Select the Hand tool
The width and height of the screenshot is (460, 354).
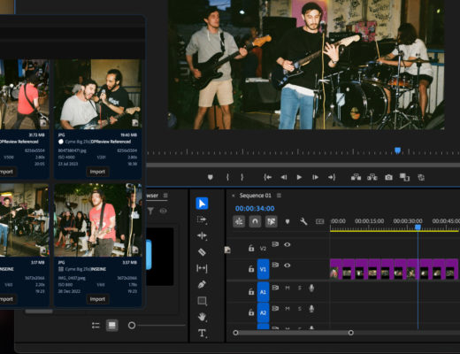(202, 317)
